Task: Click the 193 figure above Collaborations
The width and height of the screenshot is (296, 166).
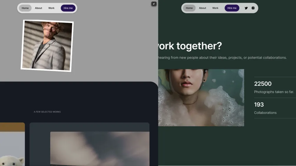Action: [259, 105]
